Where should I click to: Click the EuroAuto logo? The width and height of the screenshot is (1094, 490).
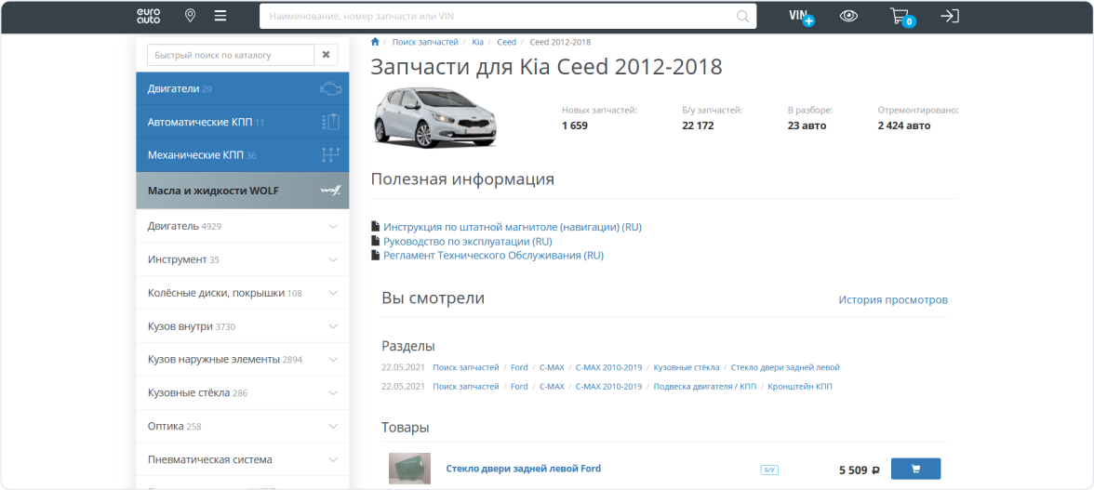pos(149,16)
